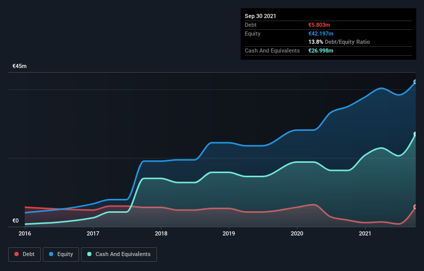Toggle the Debt series legend button
424x271 pixels.
24,255
